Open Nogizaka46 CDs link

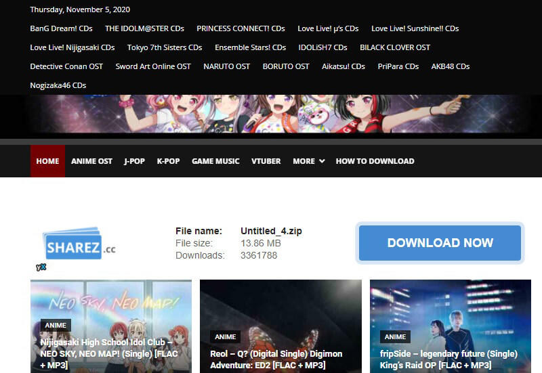point(58,85)
